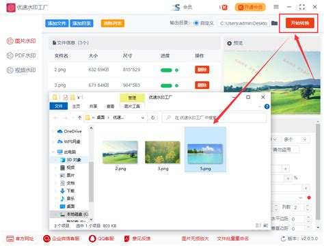
Task: Delete the 2.png row
Action: click(x=202, y=70)
